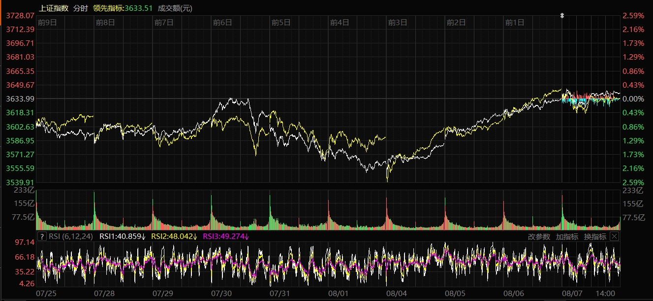Viewport: 653px width, 301px height.
Task: Jump to the 前5日 day marker
Action: (281, 22)
